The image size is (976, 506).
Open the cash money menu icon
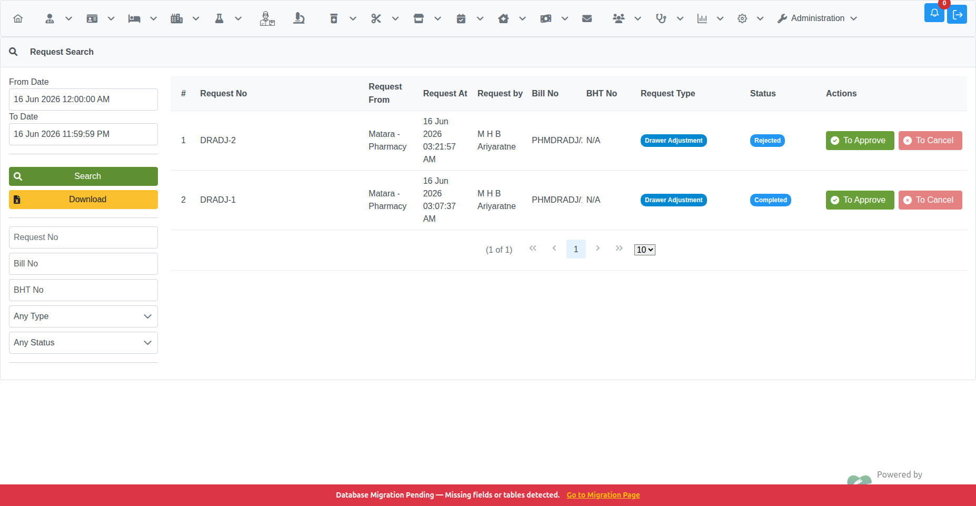coord(546,18)
